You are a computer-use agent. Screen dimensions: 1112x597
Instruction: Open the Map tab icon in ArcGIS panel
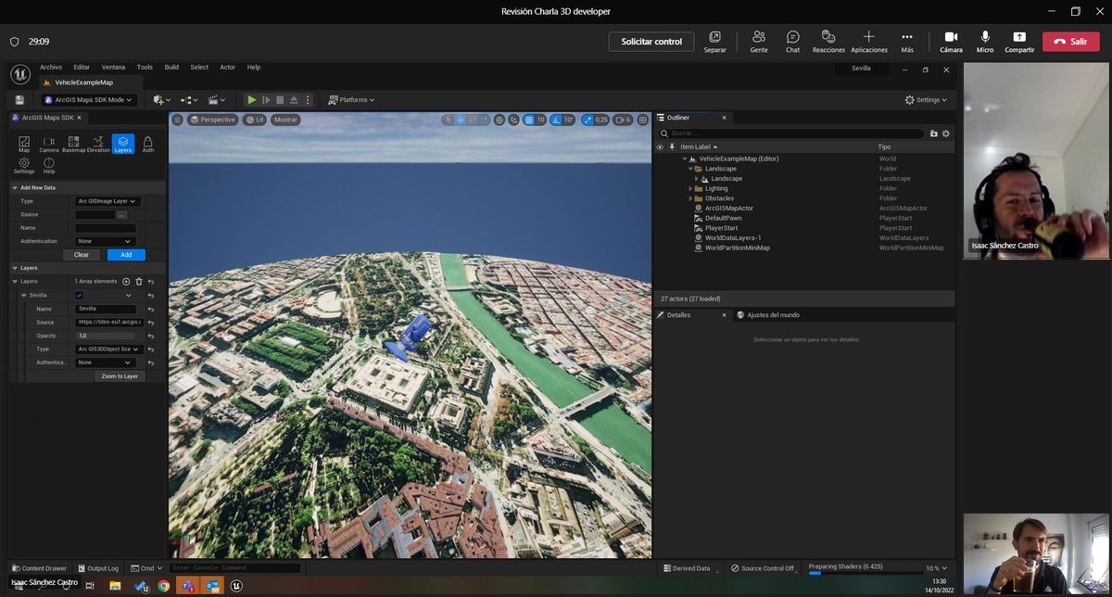coord(24,144)
